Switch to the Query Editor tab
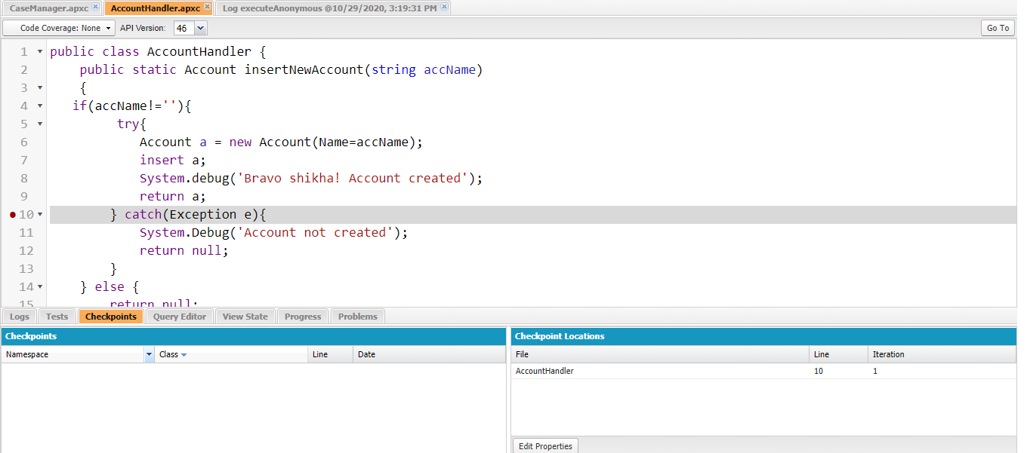Image resolution: width=1027 pixels, height=453 pixels. click(x=179, y=317)
